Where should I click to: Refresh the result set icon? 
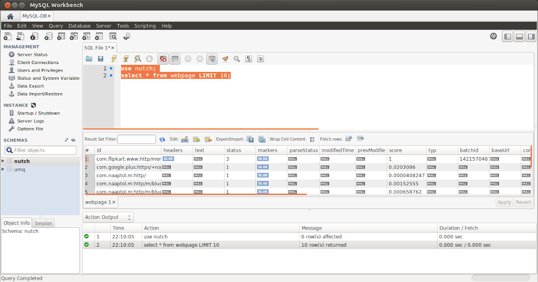pos(162,140)
